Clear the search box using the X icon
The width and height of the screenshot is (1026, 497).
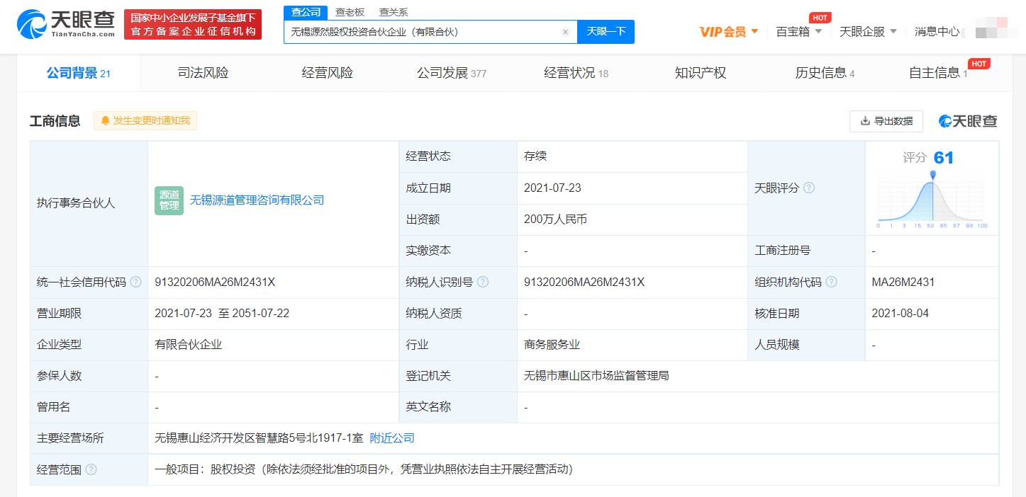[x=565, y=32]
